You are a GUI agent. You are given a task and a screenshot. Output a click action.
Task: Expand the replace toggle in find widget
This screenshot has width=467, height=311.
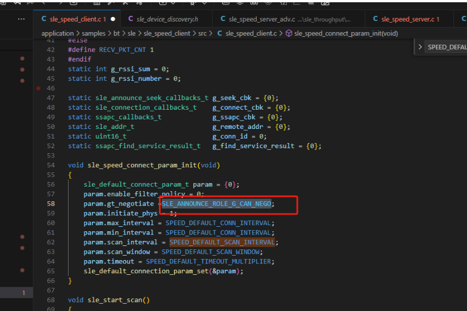pyautogui.click(x=420, y=47)
